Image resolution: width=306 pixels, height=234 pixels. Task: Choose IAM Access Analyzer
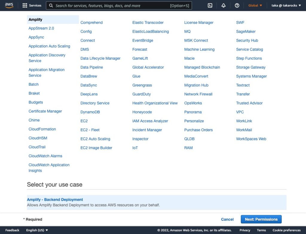(150, 121)
